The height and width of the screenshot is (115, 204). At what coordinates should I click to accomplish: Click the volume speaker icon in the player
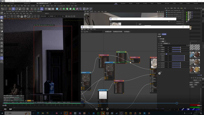tap(5, 109)
